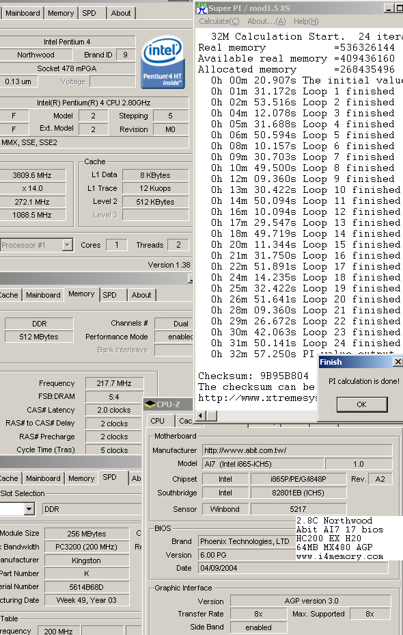Viewport: 403px width, 635px height.
Task: Click the '0.13 um' technology field
Action: coord(18,81)
